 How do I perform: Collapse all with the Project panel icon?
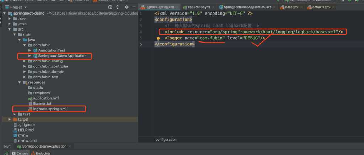(x=118, y=7)
